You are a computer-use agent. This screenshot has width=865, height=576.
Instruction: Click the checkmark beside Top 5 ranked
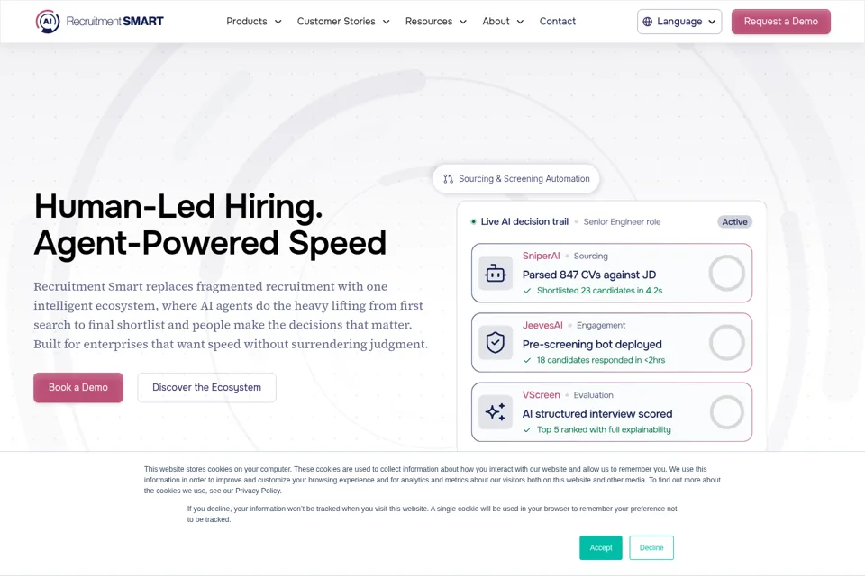click(x=527, y=429)
